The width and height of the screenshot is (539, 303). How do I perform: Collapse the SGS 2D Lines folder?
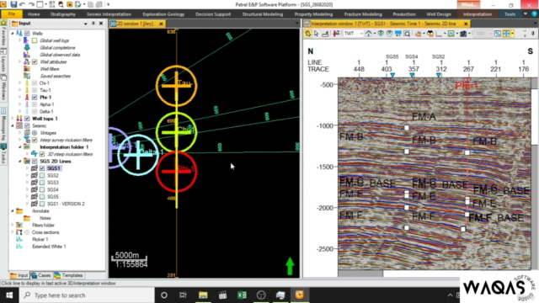pos(20,161)
